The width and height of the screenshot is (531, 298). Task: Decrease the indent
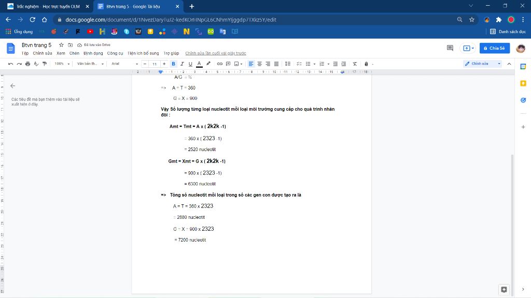tap(336, 64)
